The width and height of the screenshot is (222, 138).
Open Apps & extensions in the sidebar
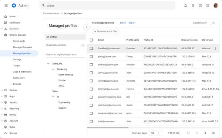(22, 72)
